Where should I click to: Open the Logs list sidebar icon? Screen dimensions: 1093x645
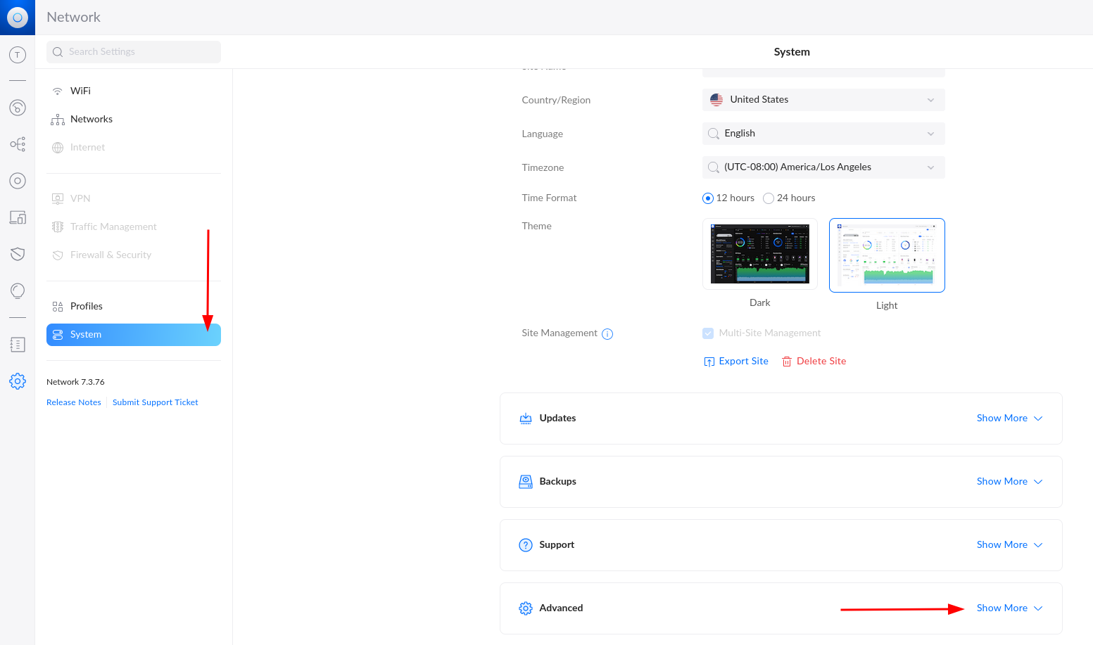point(18,345)
